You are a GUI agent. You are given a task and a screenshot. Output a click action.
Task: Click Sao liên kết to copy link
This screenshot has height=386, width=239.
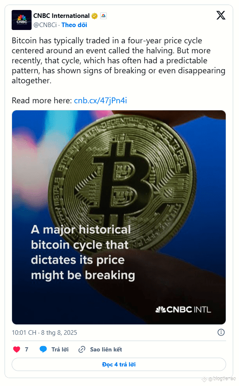pyautogui.click(x=106, y=349)
